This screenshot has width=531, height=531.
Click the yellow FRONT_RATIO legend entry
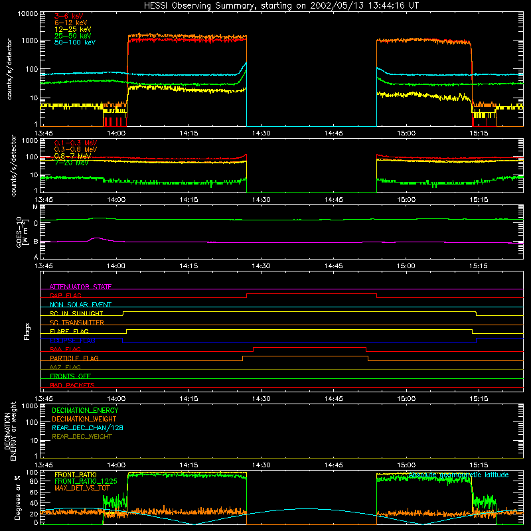(x=76, y=475)
